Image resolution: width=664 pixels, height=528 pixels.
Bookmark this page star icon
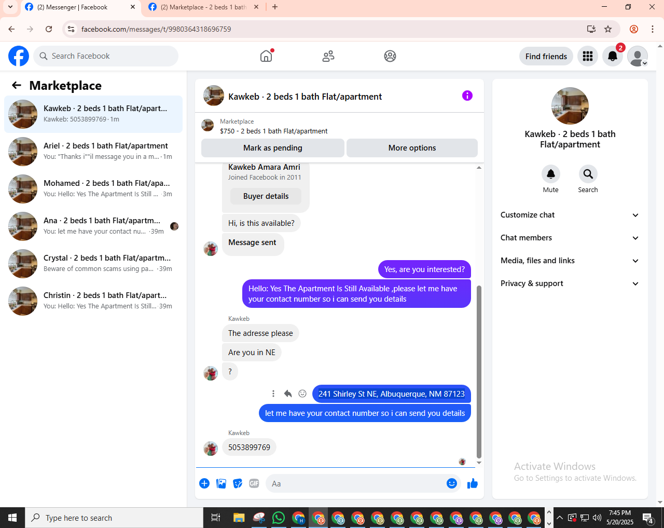click(608, 29)
